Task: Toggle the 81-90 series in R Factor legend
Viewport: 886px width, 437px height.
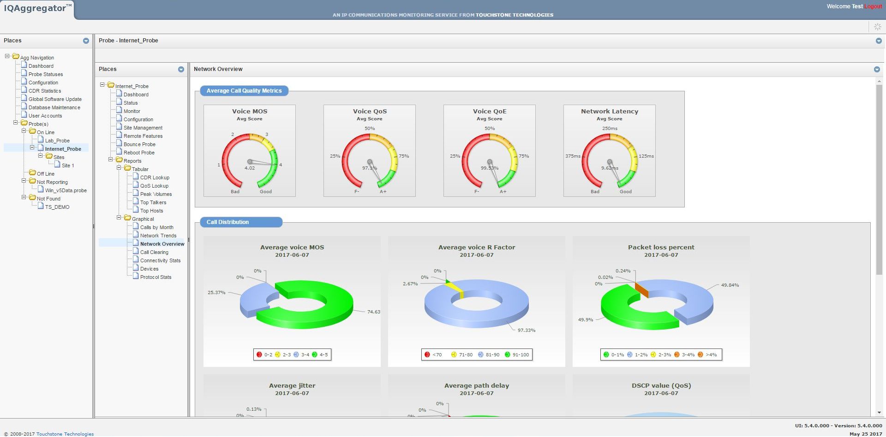Action: [489, 354]
